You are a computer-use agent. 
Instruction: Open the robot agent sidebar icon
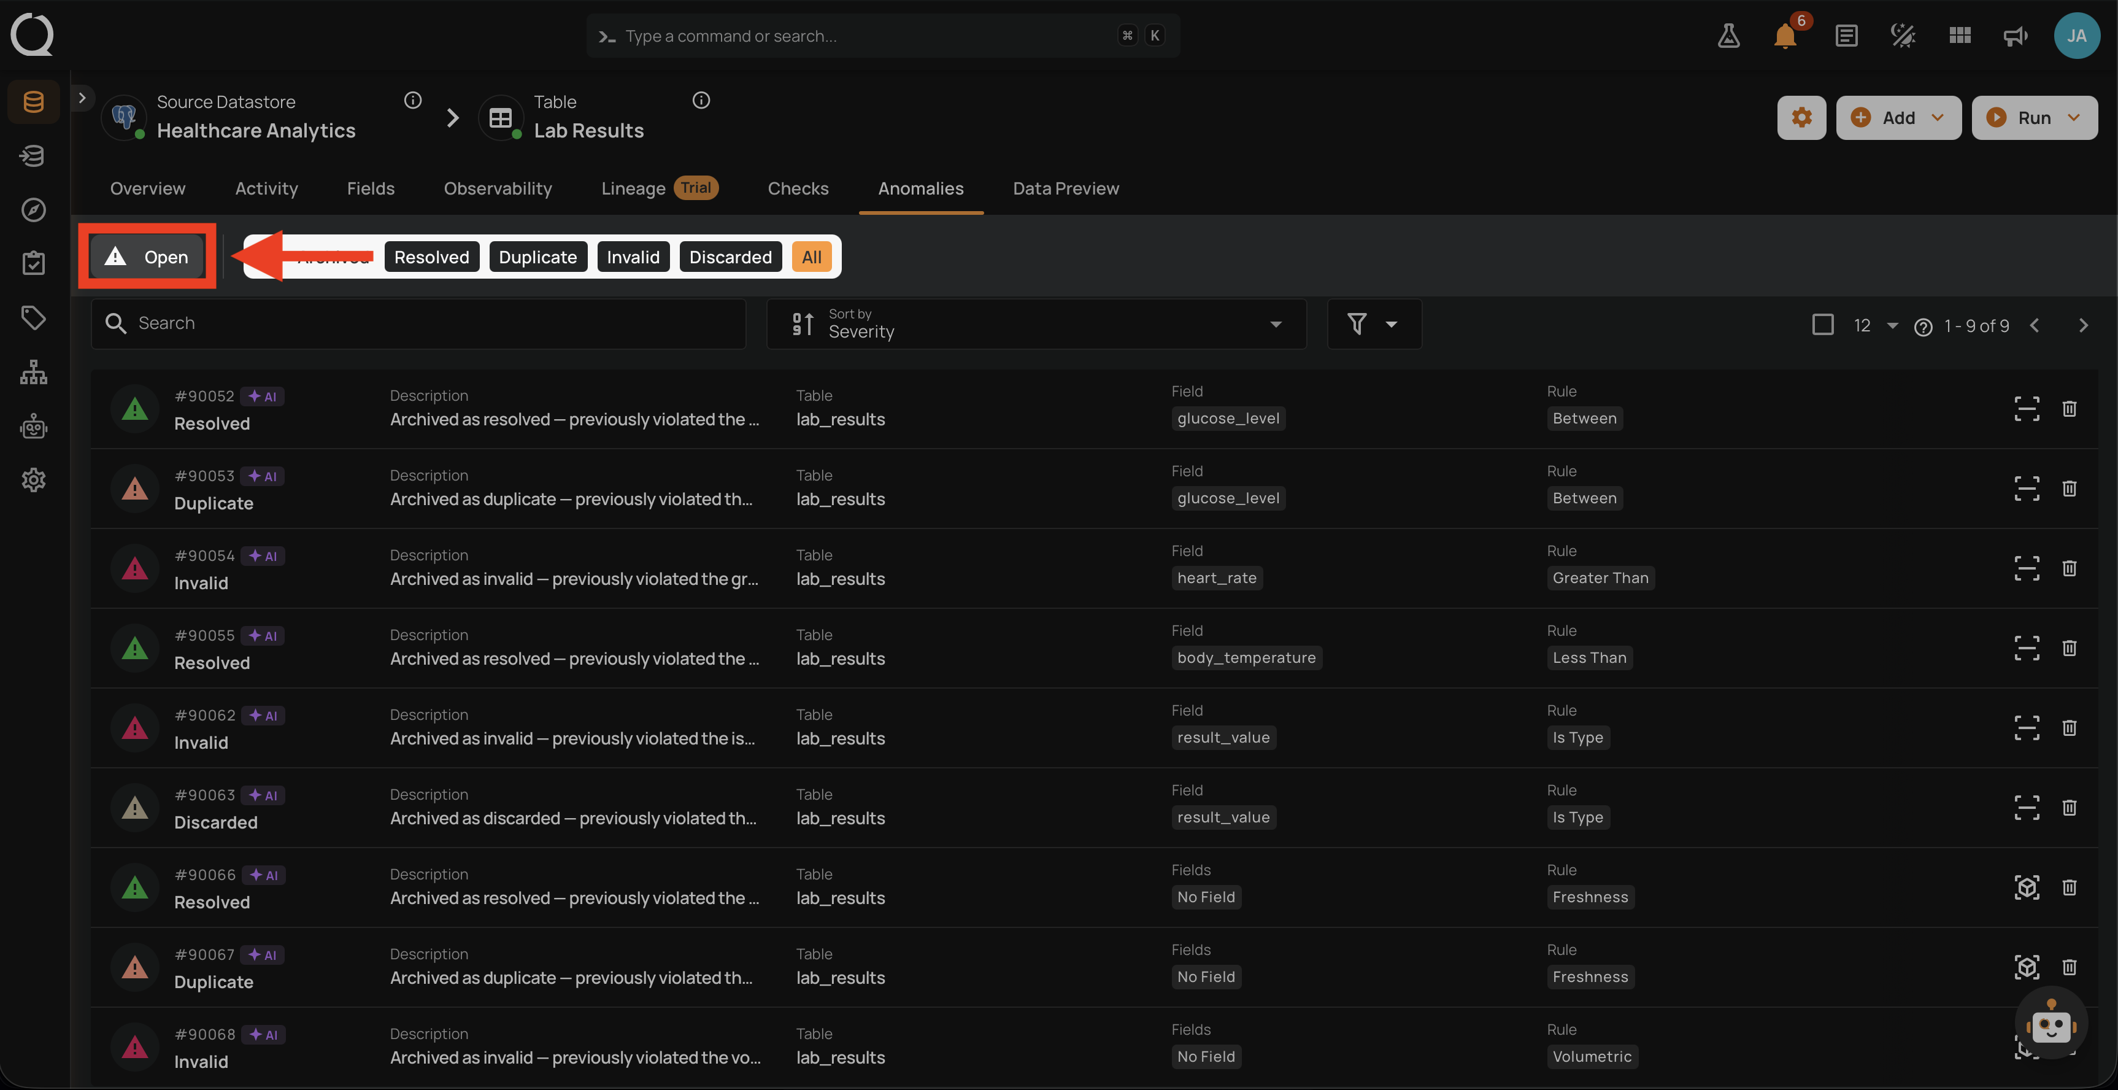pos(34,426)
